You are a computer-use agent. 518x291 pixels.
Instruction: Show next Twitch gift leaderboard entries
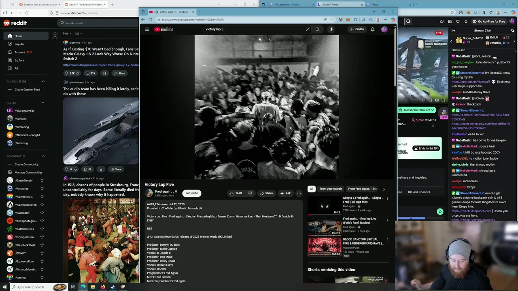pos(514,41)
